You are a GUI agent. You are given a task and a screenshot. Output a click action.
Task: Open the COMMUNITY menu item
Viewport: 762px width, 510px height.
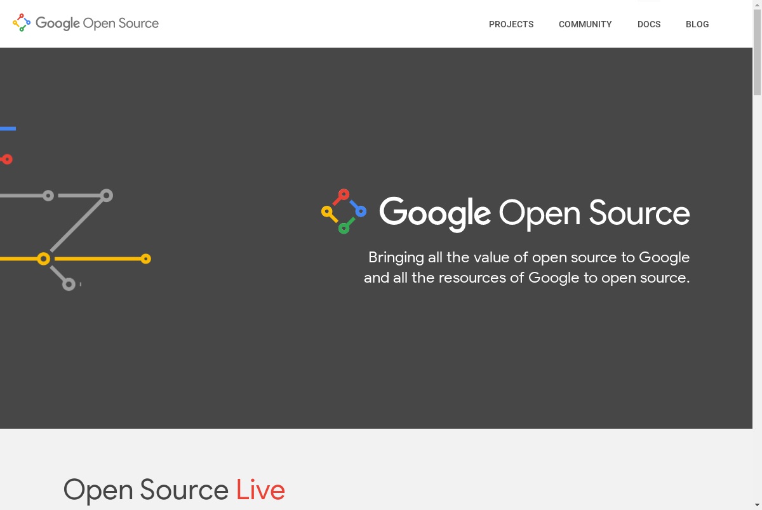point(585,24)
